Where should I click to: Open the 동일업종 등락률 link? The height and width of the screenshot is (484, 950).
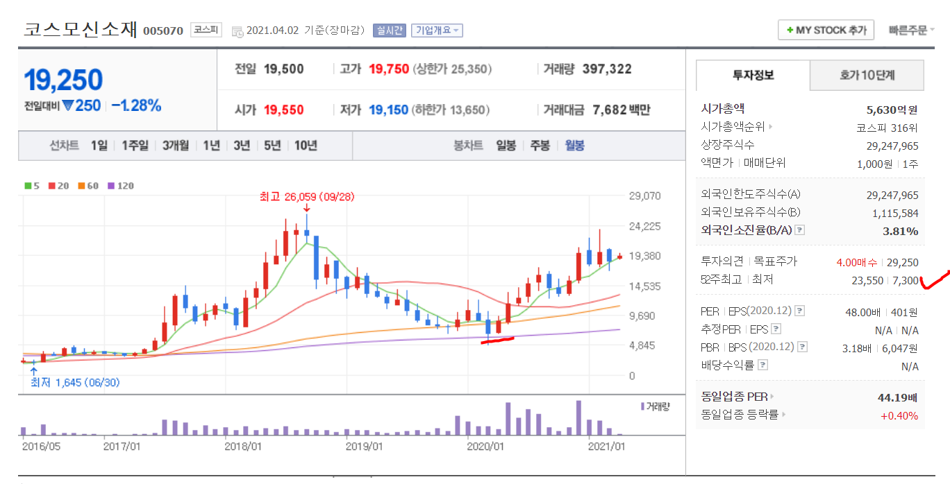(744, 415)
